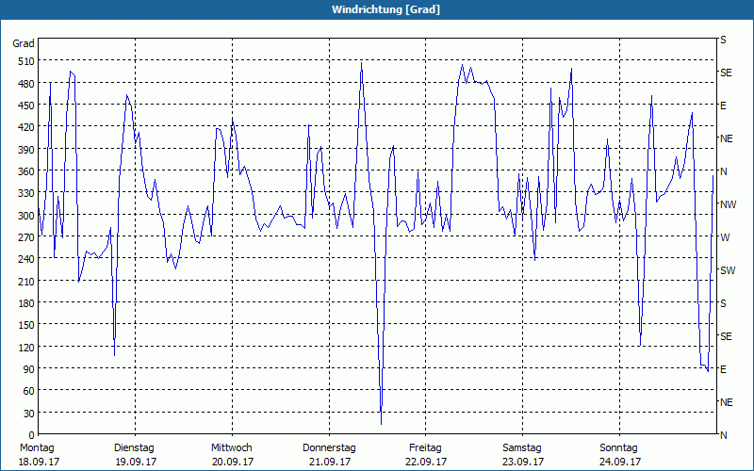Viewport: 754px width, 471px height.
Task: Select the 'Donnerstag' day label
Action: click(329, 448)
